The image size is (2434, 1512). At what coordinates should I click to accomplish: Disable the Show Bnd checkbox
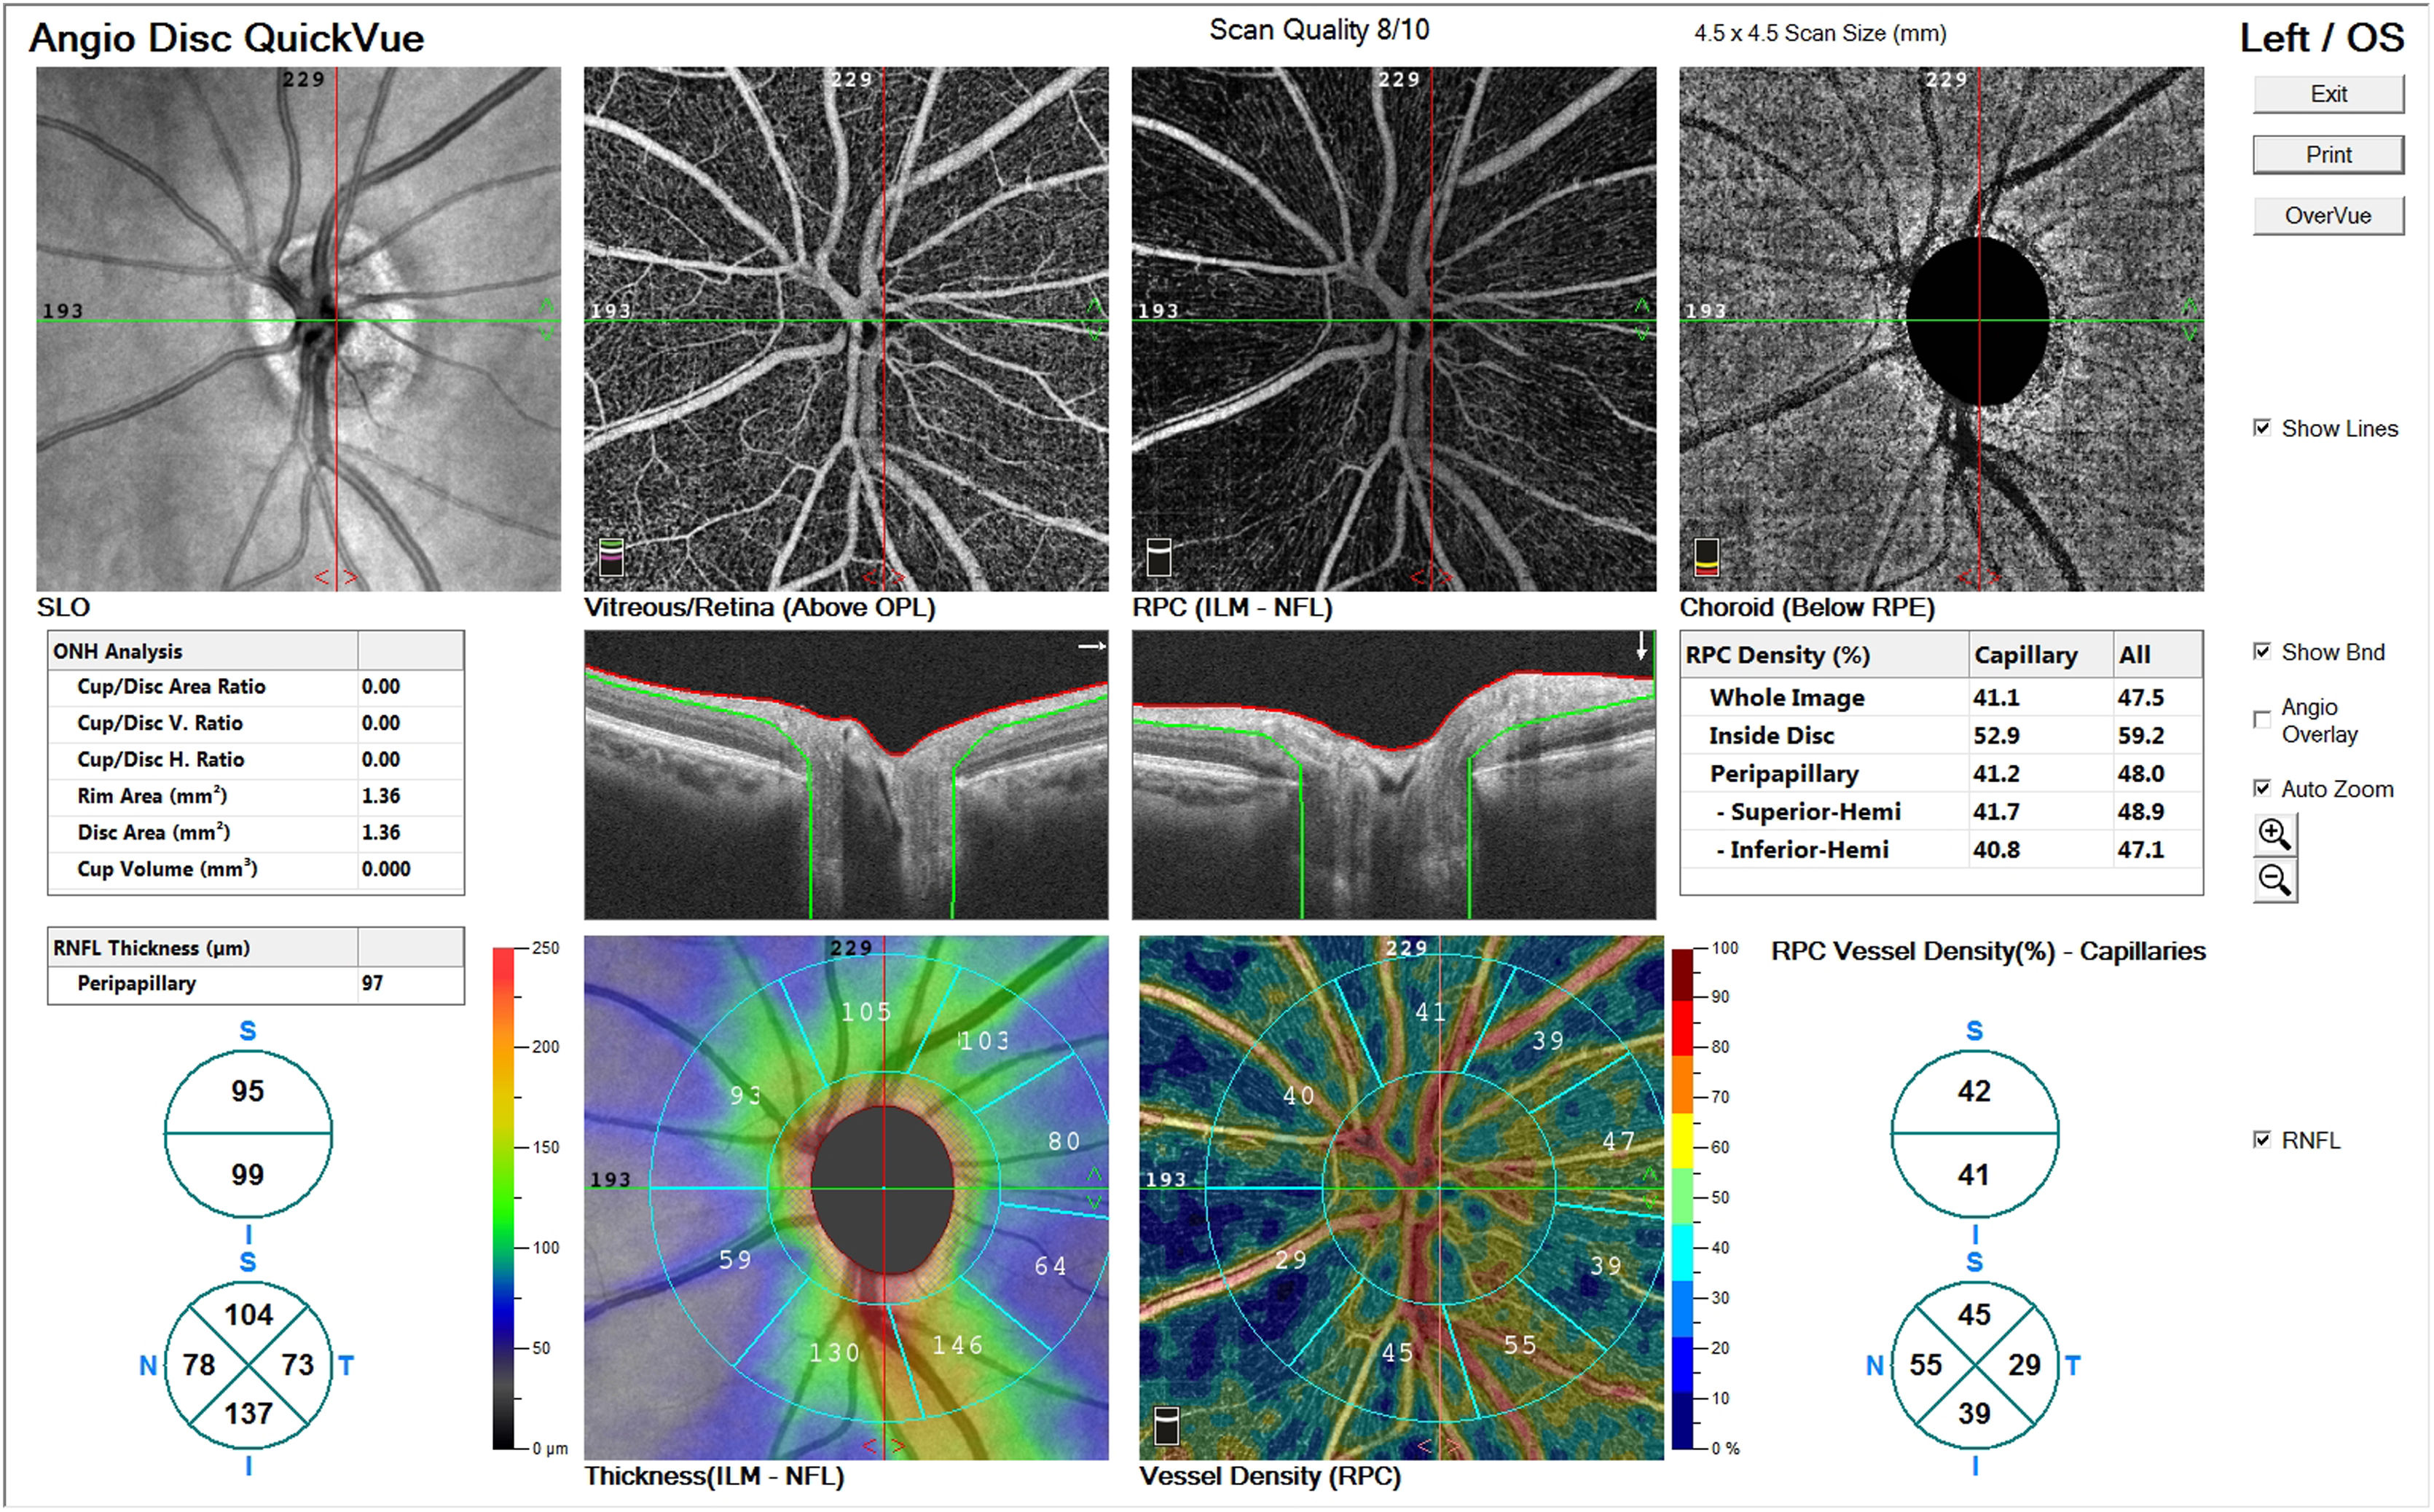(x=2262, y=651)
